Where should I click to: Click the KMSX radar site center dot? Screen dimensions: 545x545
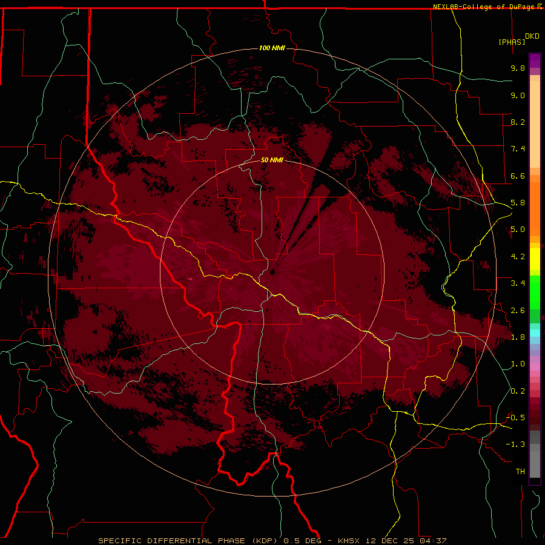272,272
